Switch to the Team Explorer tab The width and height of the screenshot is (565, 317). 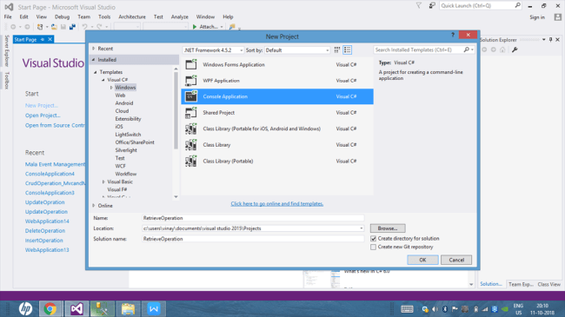pyautogui.click(x=521, y=284)
